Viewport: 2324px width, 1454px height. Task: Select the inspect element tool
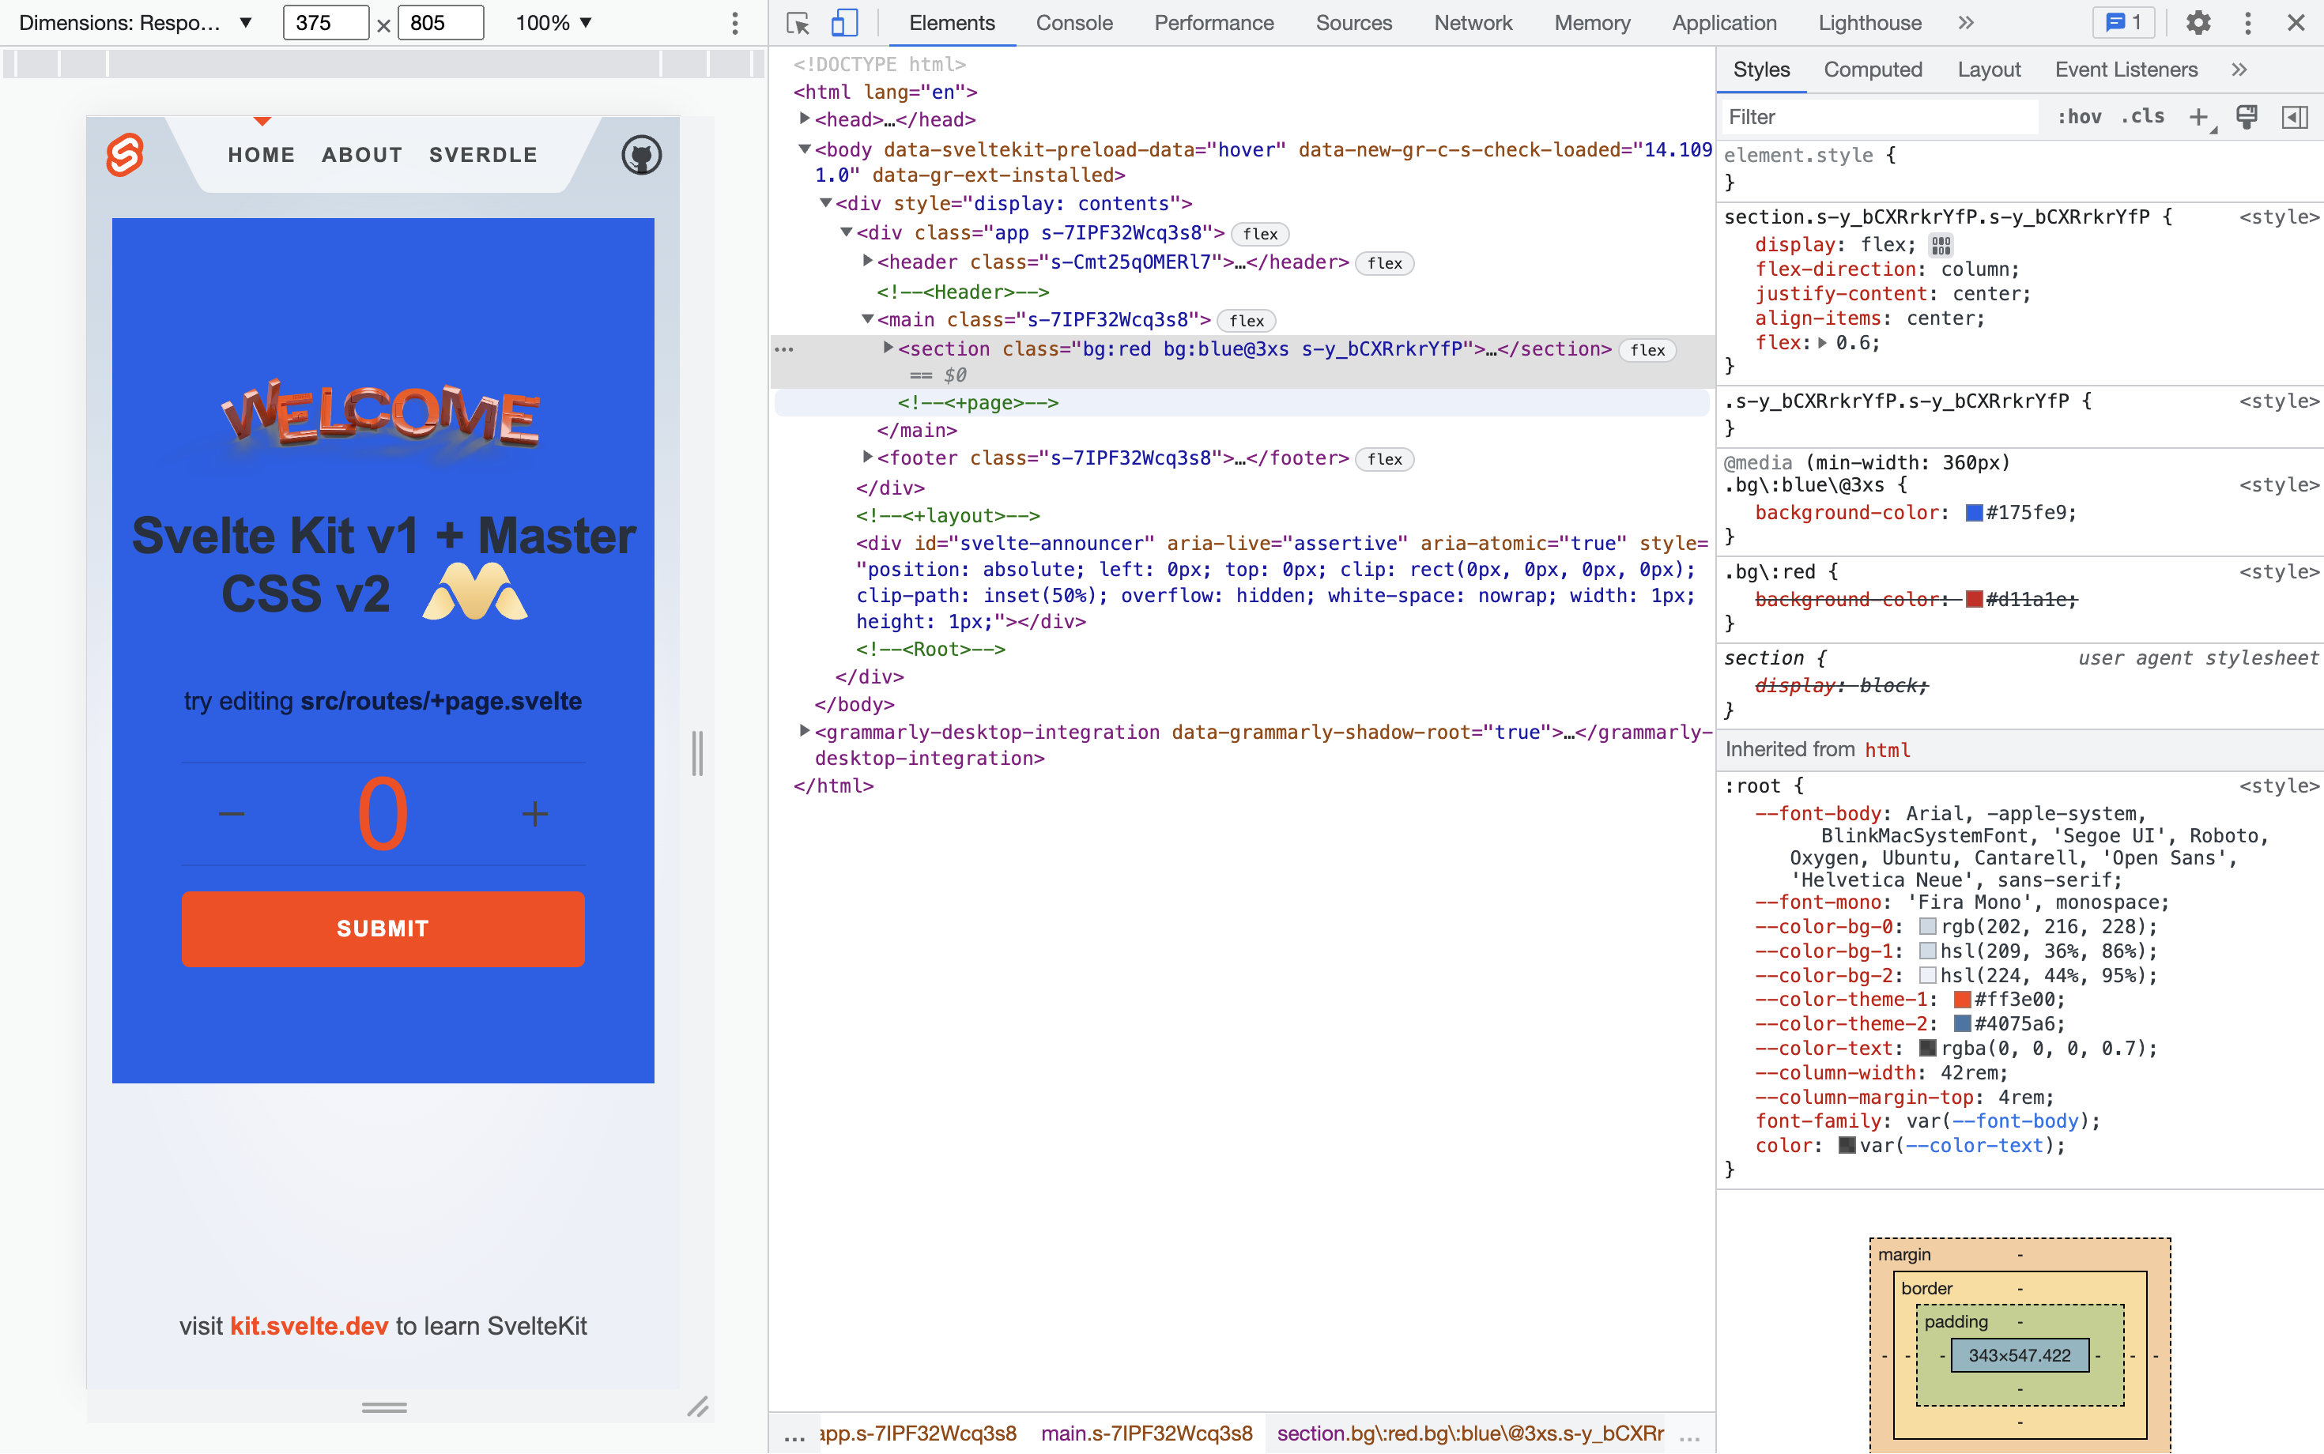point(798,22)
